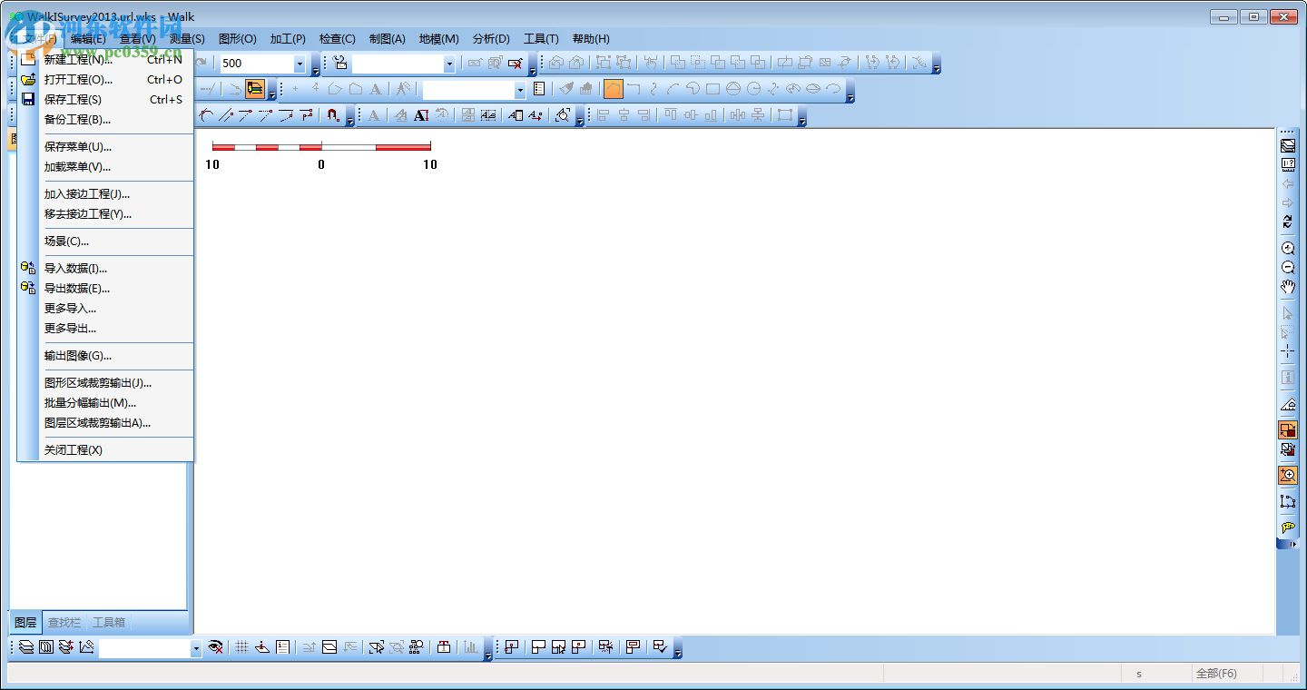Click the document list icon in bottom toolbar
This screenshot has width=1307, height=690.
pyautogui.click(x=283, y=647)
